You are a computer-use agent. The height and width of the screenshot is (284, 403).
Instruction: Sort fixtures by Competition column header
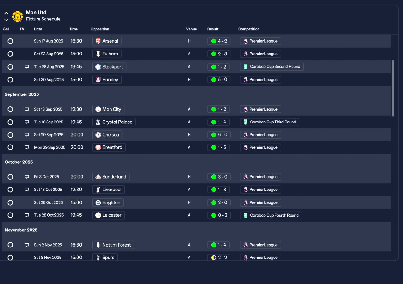coord(249,29)
